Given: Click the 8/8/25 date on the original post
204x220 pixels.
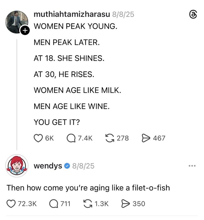Looking at the screenshot, I should coord(123,14).
